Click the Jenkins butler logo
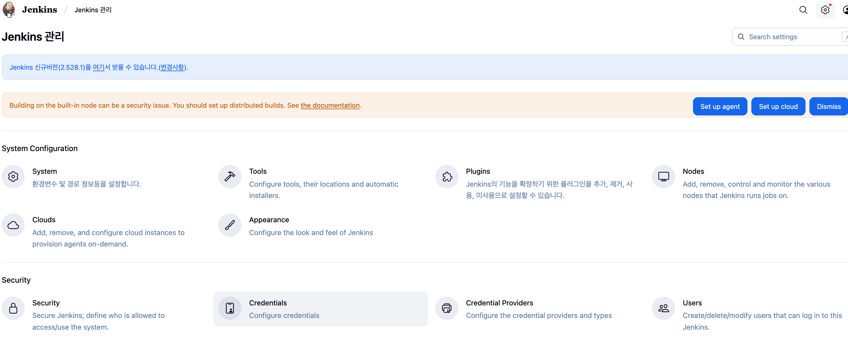Image resolution: width=848 pixels, height=344 pixels. coord(9,10)
